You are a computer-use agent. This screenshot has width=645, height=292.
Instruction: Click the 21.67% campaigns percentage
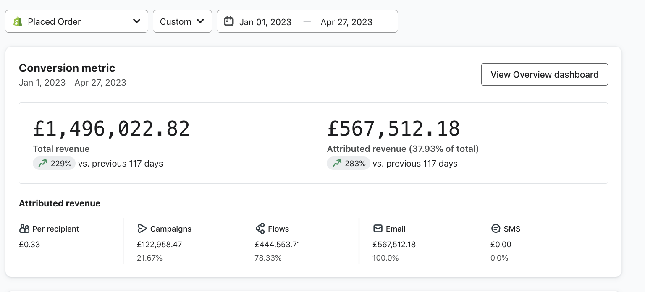pos(150,258)
